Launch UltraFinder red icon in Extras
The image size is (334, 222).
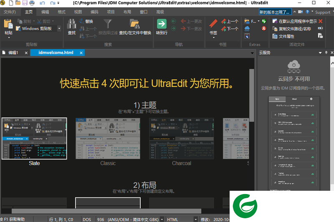pos(264,28)
